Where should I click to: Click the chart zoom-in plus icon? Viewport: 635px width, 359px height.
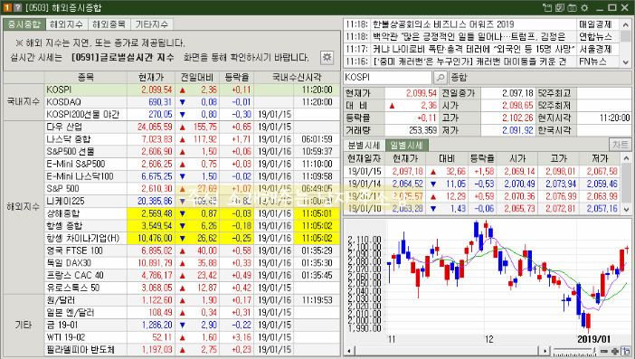[x=615, y=351]
